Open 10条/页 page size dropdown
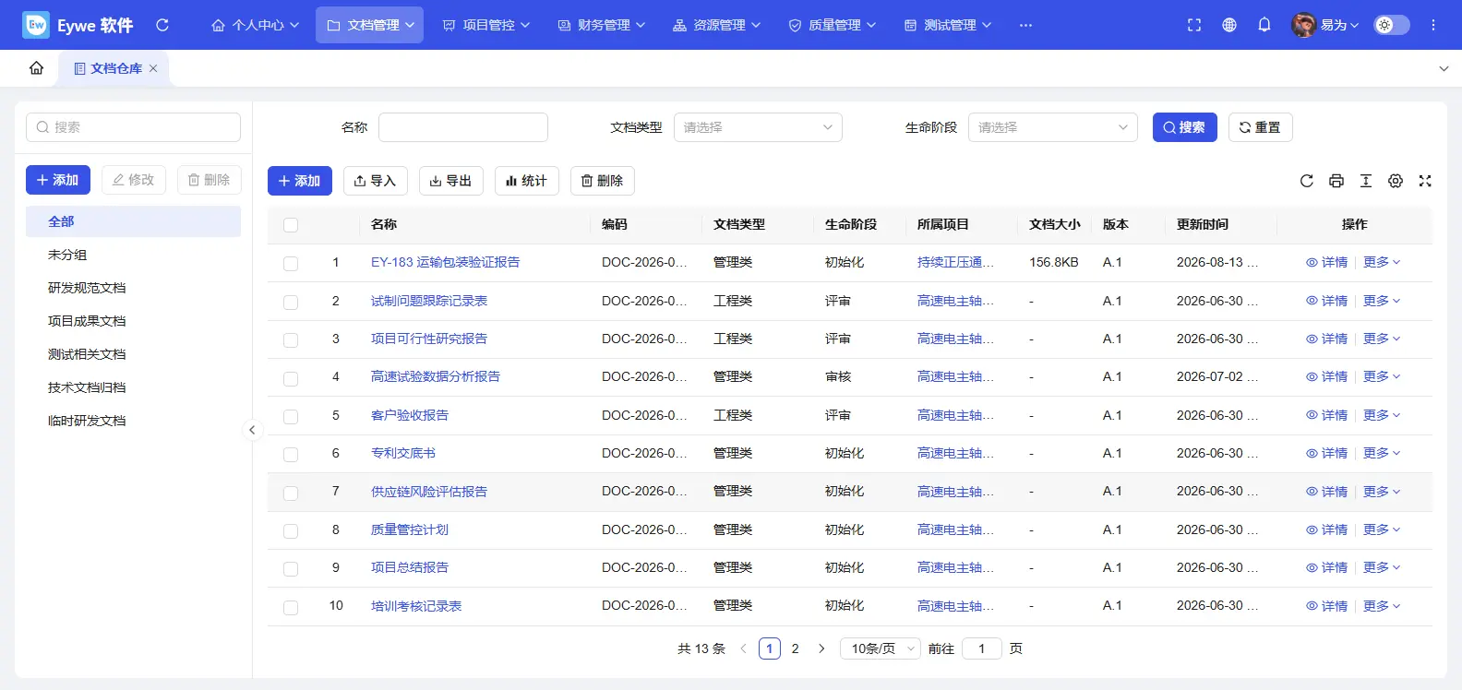Viewport: 1462px width, 690px height. (x=881, y=648)
